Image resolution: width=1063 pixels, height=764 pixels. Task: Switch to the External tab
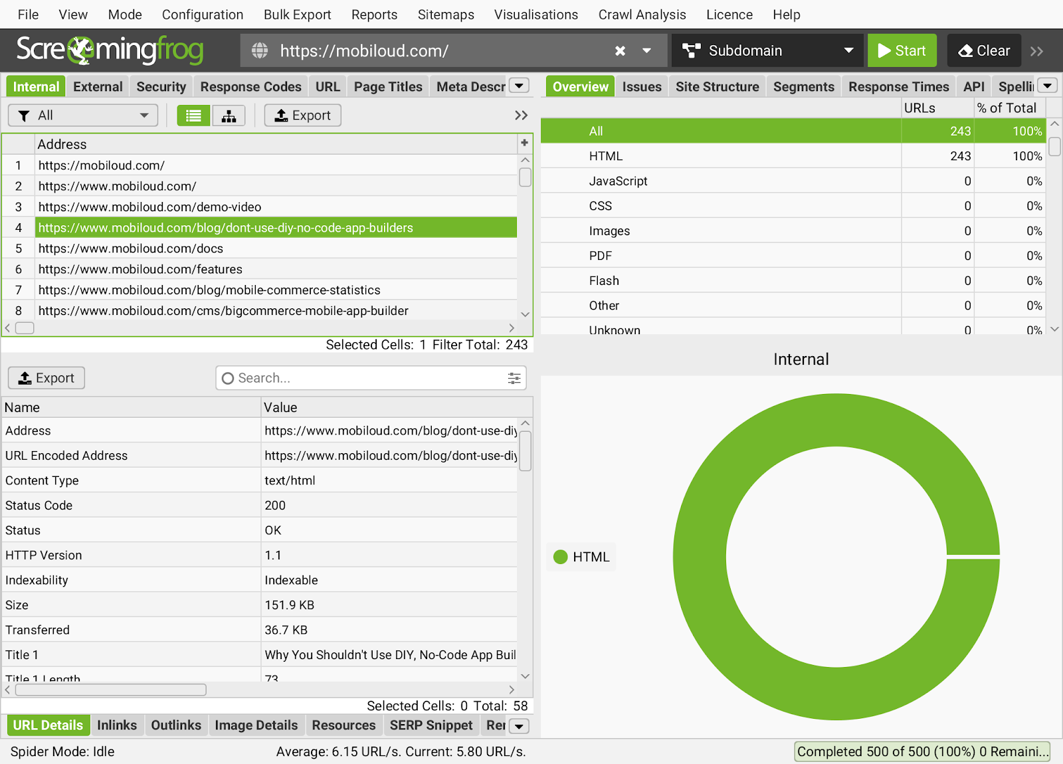tap(98, 86)
